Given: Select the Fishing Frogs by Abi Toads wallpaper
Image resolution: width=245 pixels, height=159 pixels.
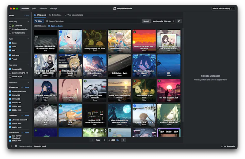Looking at the screenshot, I should pyautogui.click(x=95, y=41).
